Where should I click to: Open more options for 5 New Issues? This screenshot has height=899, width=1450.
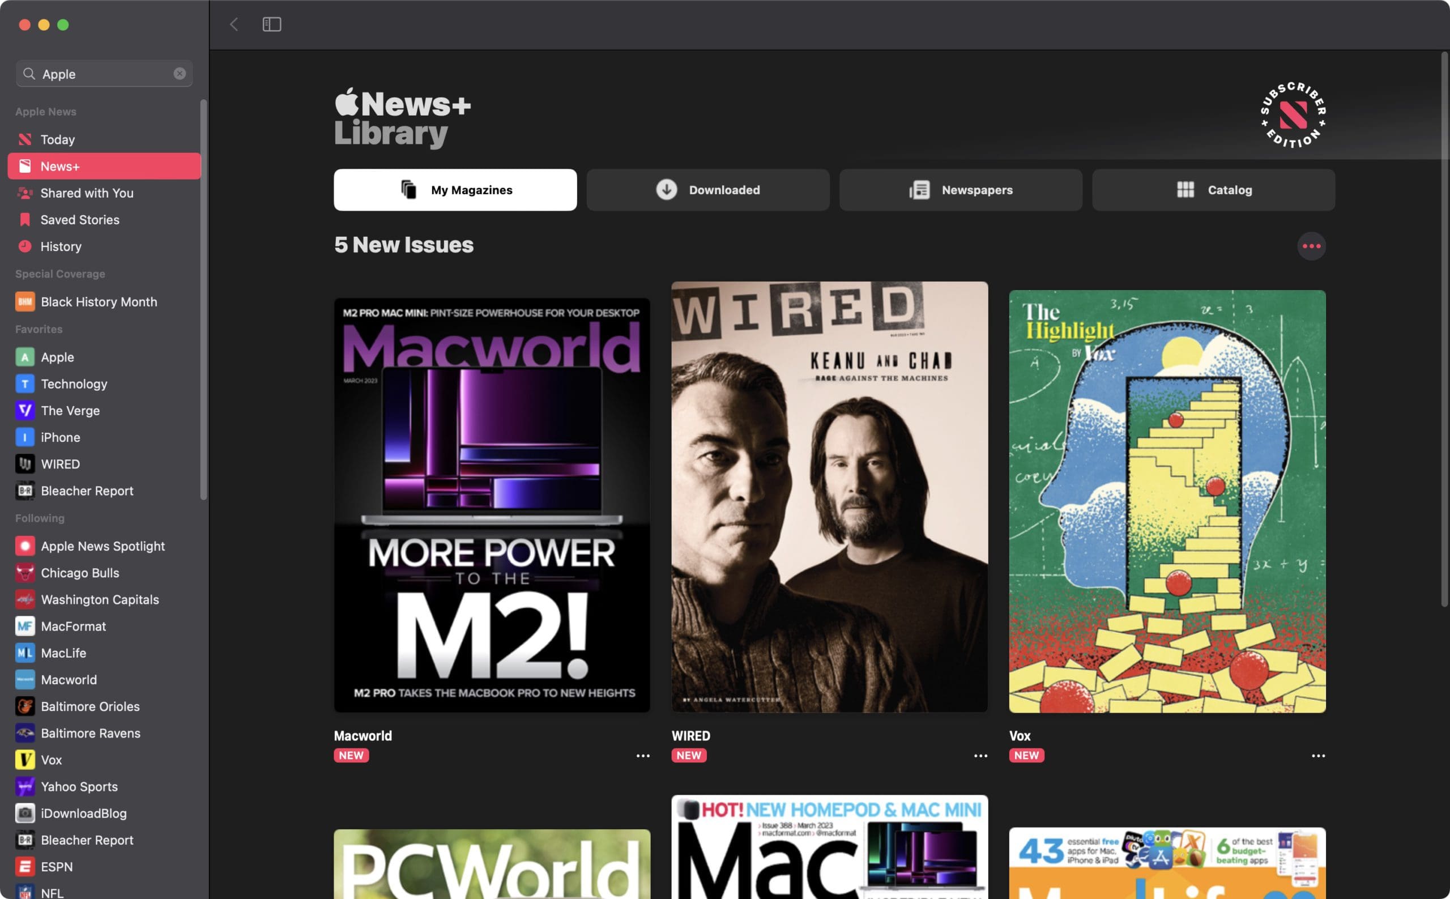click(1311, 246)
